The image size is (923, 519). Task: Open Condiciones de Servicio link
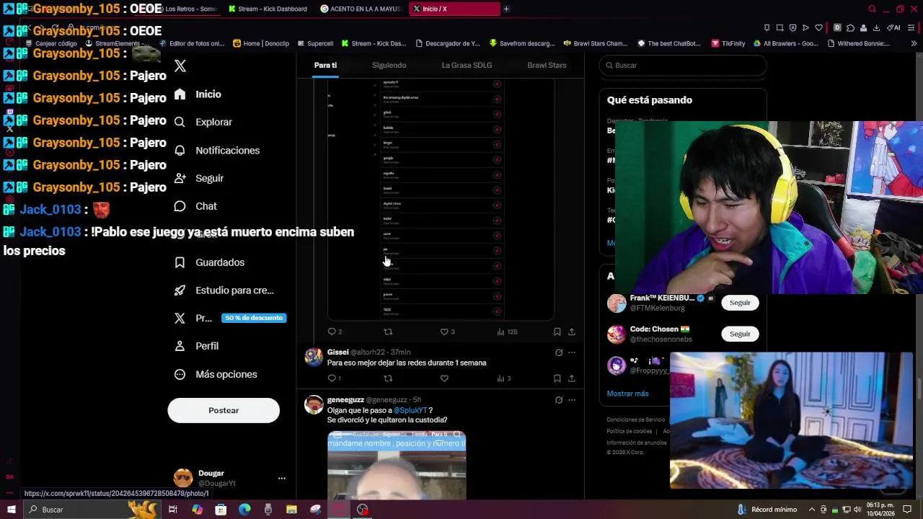(x=635, y=420)
